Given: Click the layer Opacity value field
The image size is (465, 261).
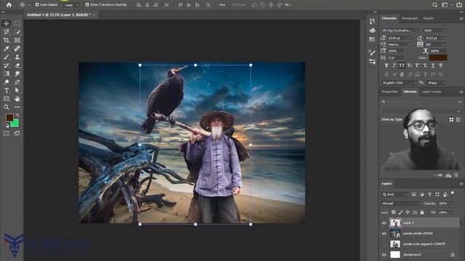Looking at the screenshot, I should [x=442, y=204].
